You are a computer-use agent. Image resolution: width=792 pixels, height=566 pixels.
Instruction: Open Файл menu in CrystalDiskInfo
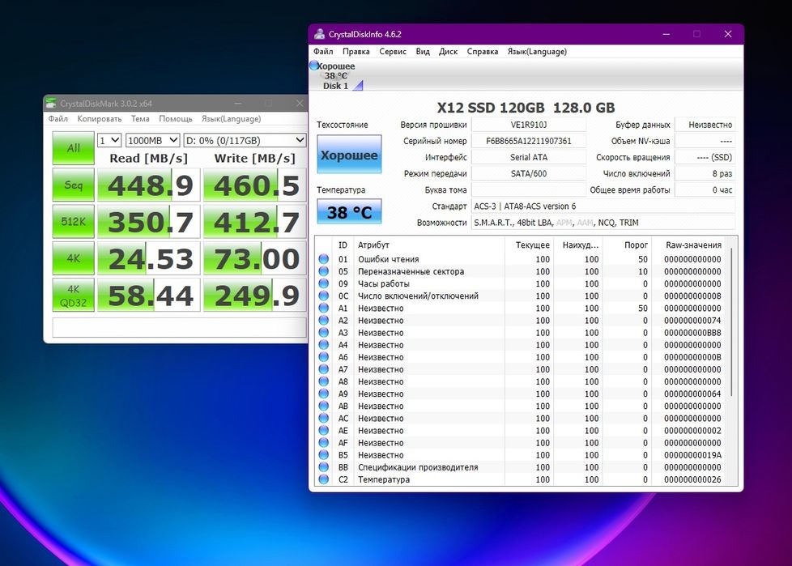tap(323, 52)
